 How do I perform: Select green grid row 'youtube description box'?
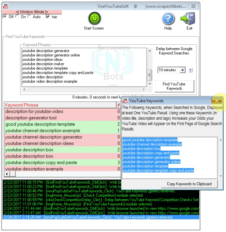pyautogui.click(x=62, y=150)
